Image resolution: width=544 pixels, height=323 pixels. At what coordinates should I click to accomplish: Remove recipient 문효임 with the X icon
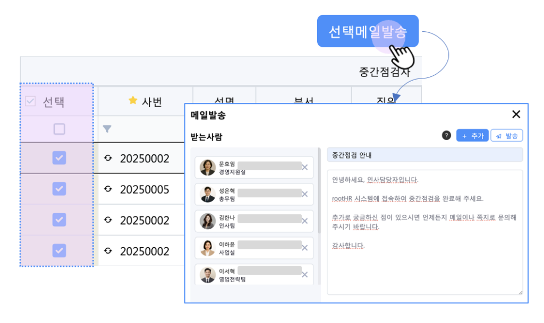click(305, 168)
